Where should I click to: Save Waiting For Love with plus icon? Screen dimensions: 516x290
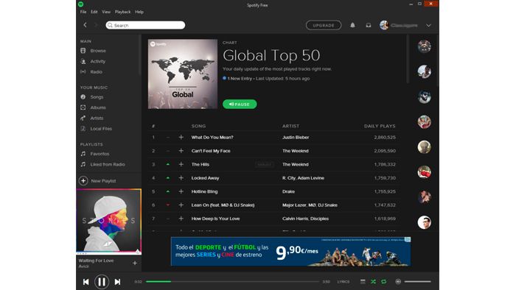pyautogui.click(x=135, y=263)
